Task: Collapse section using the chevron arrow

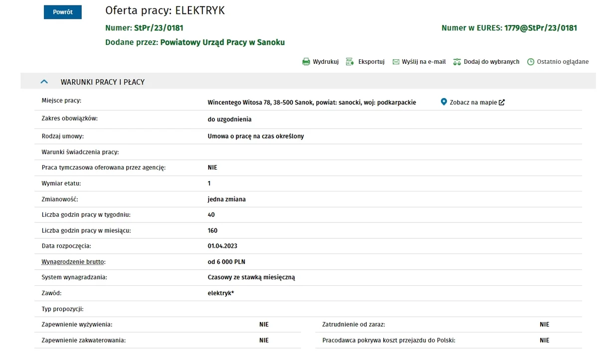Action: point(44,82)
